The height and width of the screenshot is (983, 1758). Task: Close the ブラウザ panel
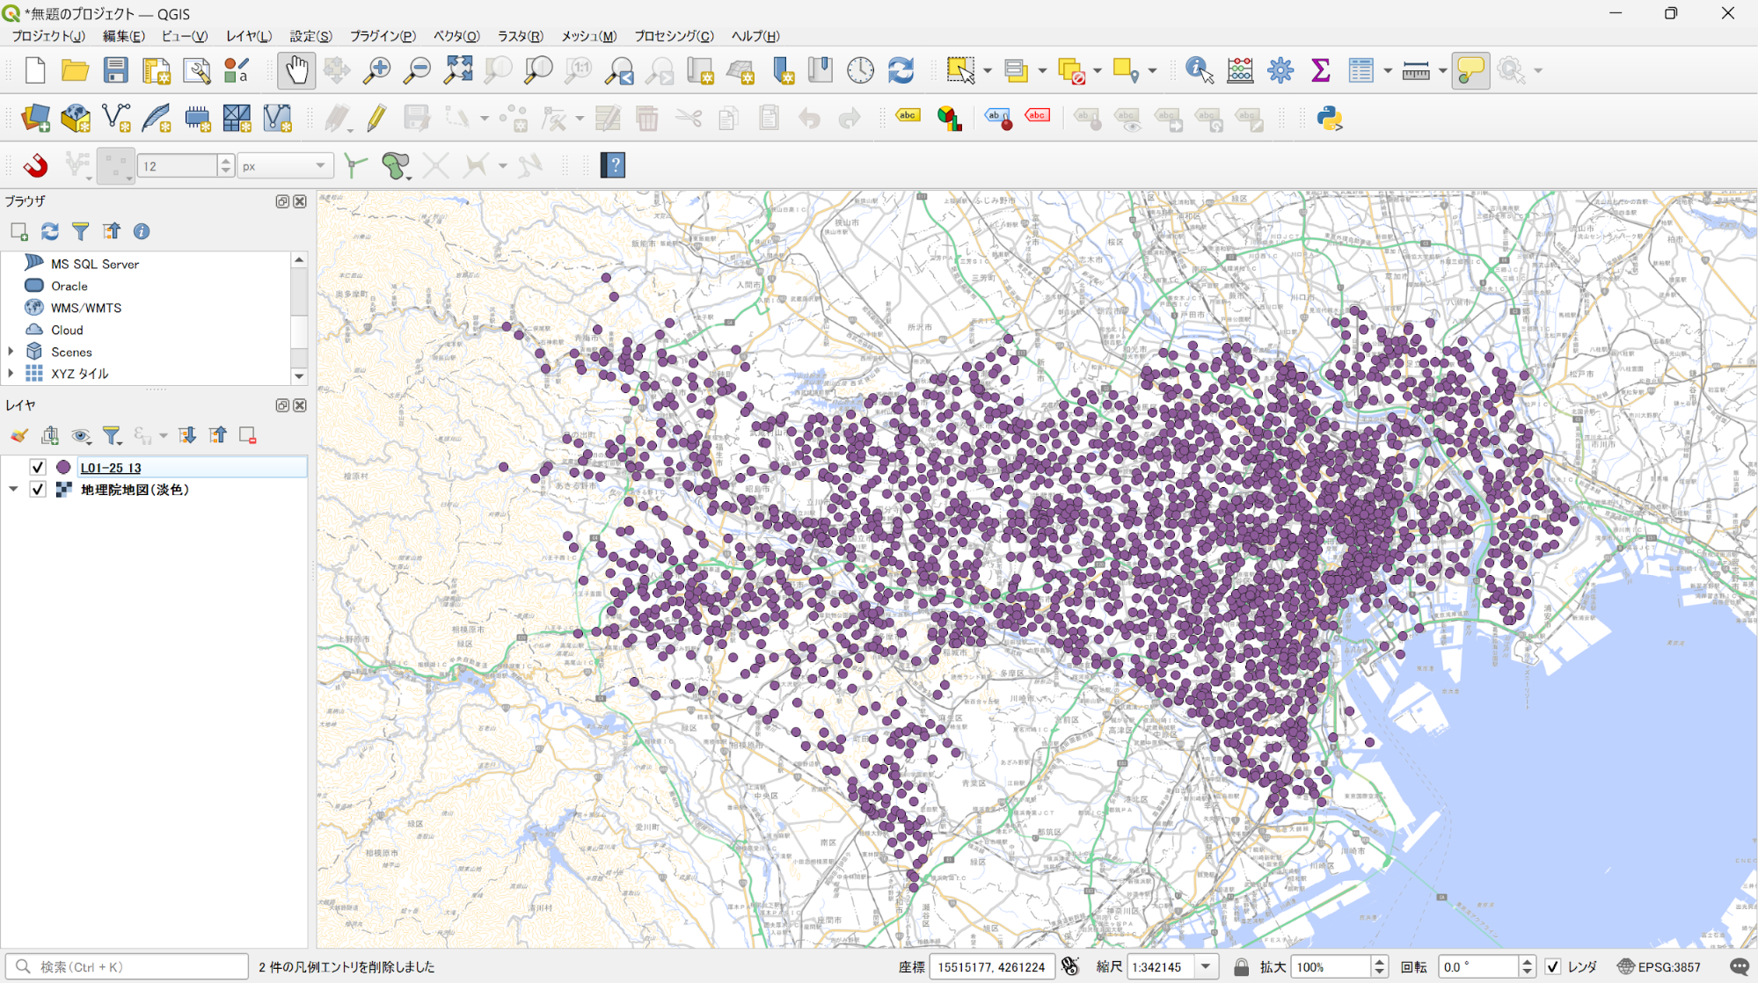pyautogui.click(x=300, y=201)
